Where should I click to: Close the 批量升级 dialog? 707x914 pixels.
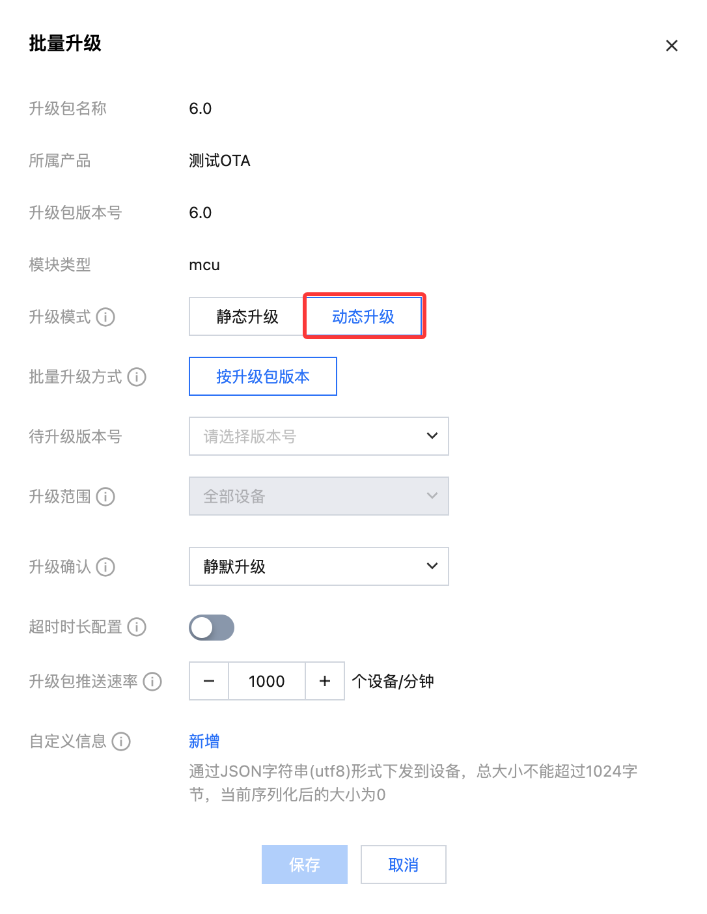pyautogui.click(x=672, y=46)
